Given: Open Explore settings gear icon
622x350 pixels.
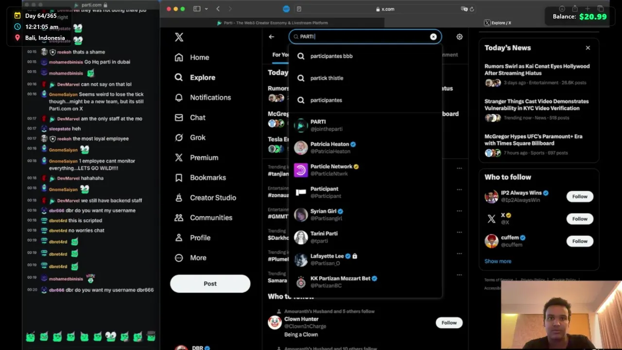Looking at the screenshot, I should coord(459,36).
